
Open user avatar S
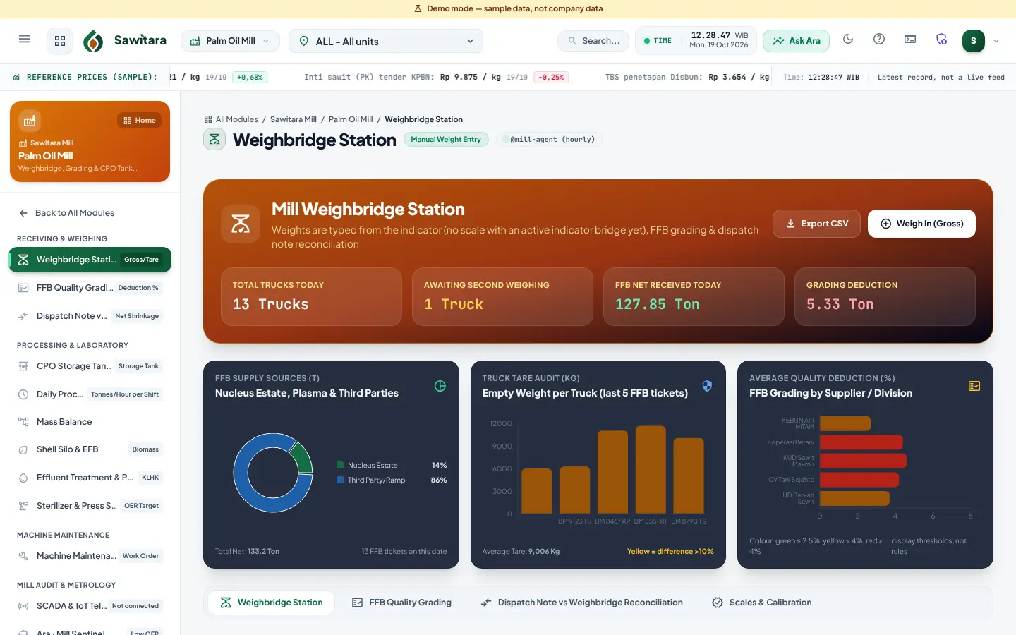(974, 41)
